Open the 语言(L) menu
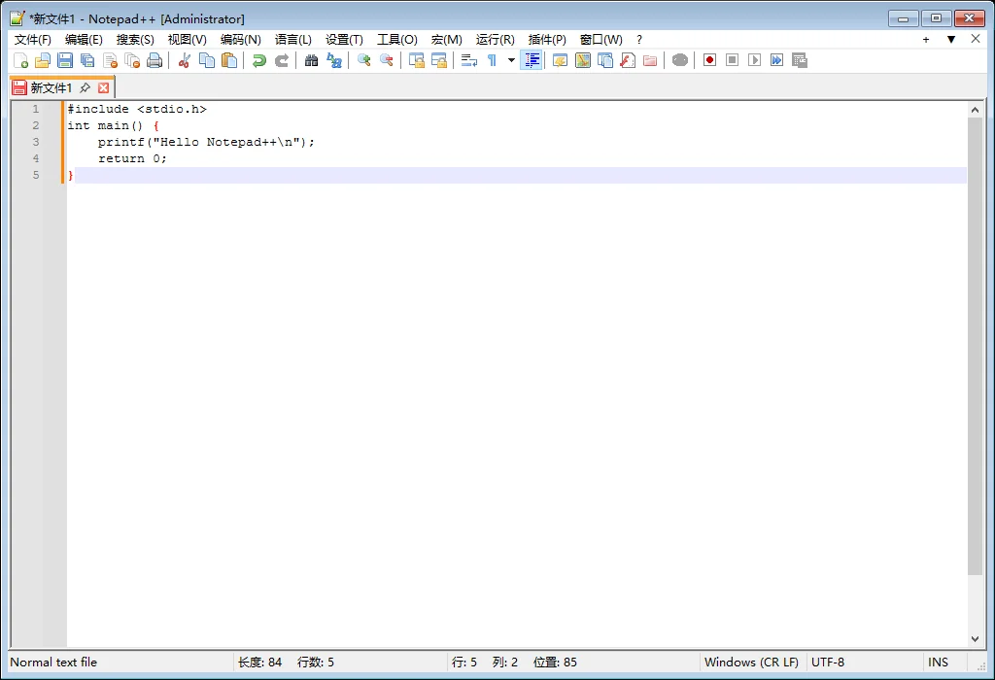The image size is (995, 680). pyautogui.click(x=293, y=39)
